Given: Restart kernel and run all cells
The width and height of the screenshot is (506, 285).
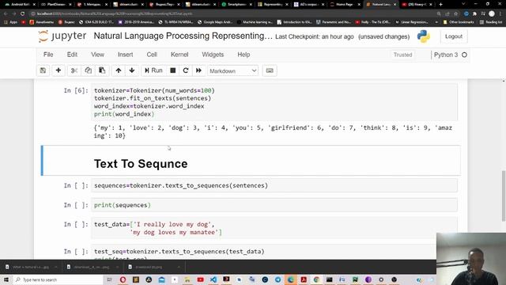Looking at the screenshot, I should pos(198,70).
